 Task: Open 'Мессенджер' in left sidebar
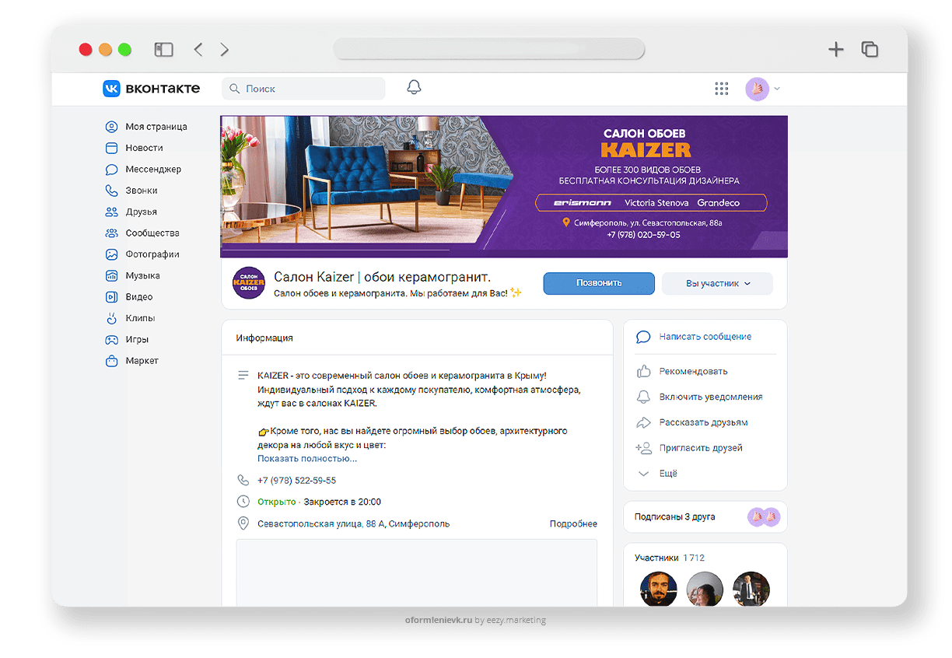click(x=152, y=169)
